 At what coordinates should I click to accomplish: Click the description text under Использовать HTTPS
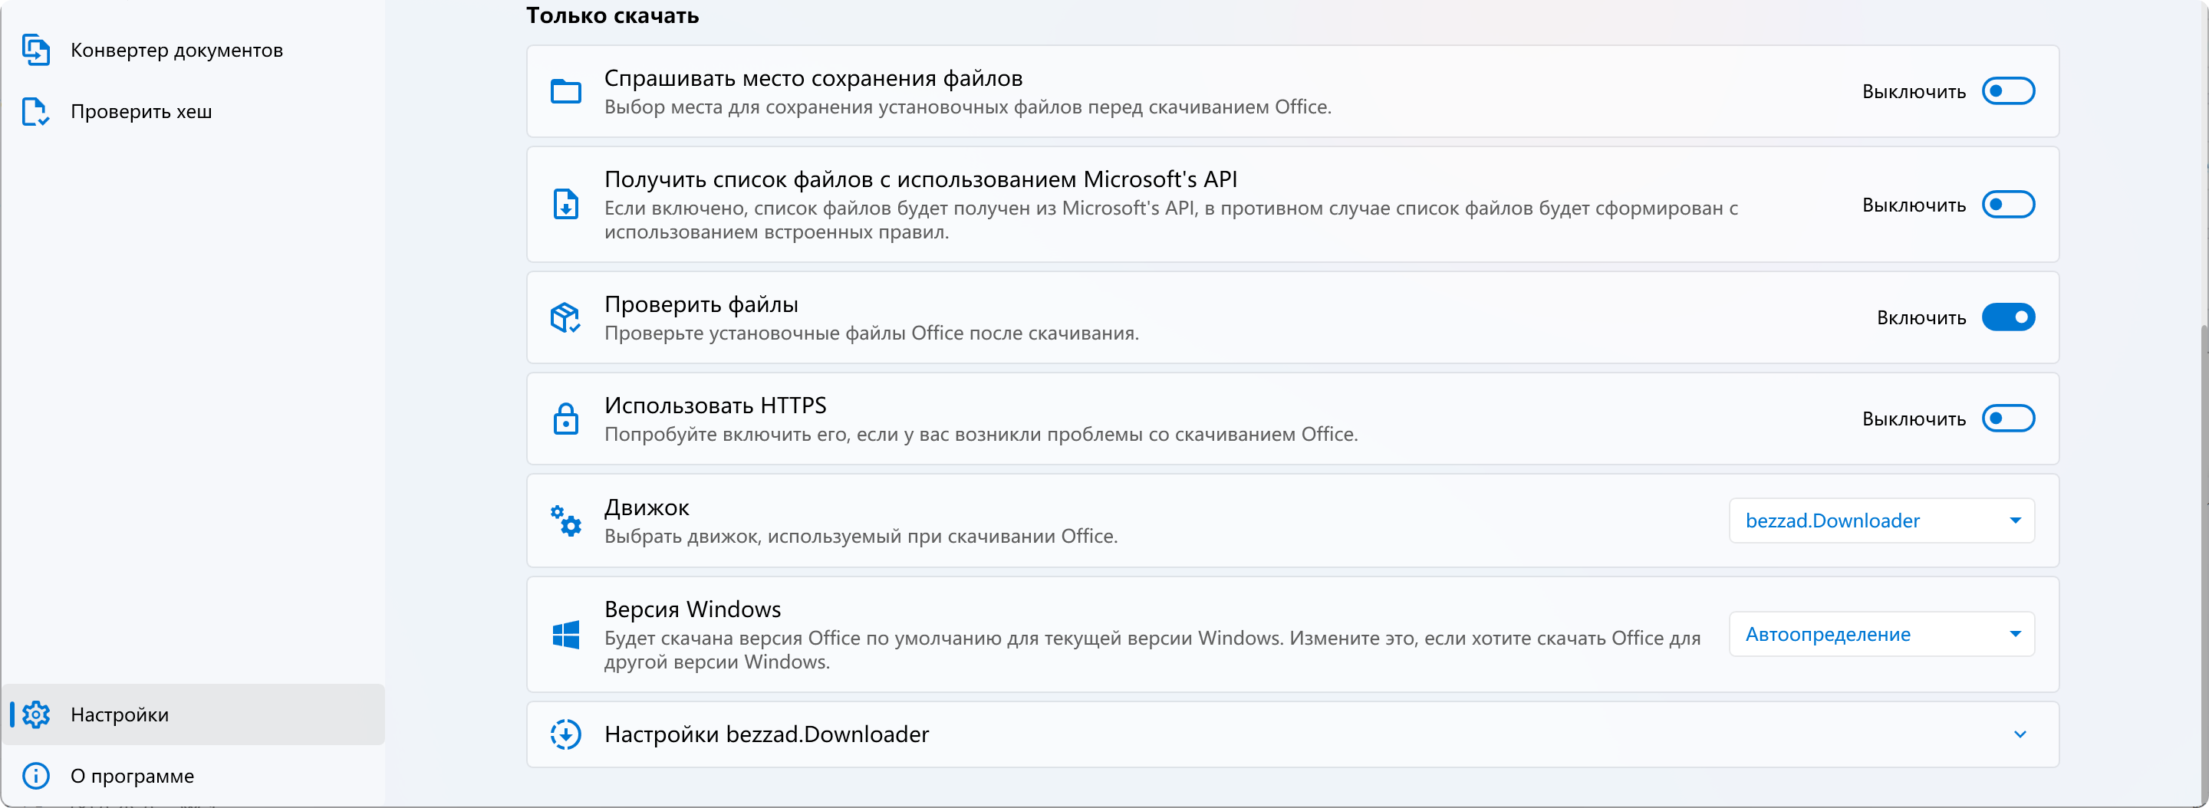tap(981, 435)
